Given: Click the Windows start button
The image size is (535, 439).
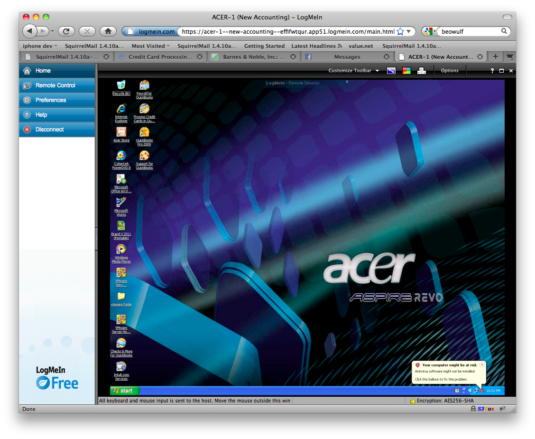Looking at the screenshot, I should (x=125, y=391).
